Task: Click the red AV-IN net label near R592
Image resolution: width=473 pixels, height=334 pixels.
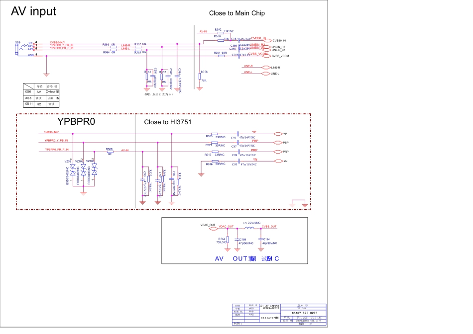Action: point(203,31)
